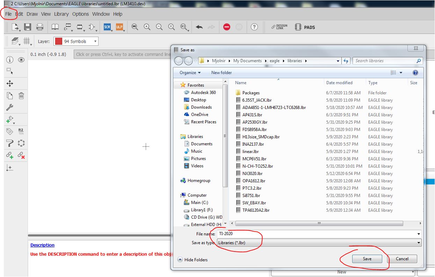
Task: Click the Zoom to fit icon
Action: click(135, 27)
